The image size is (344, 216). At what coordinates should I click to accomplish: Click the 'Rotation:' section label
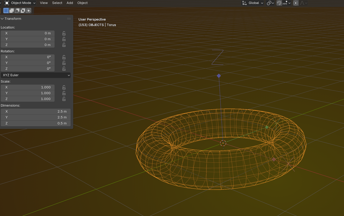(8, 51)
